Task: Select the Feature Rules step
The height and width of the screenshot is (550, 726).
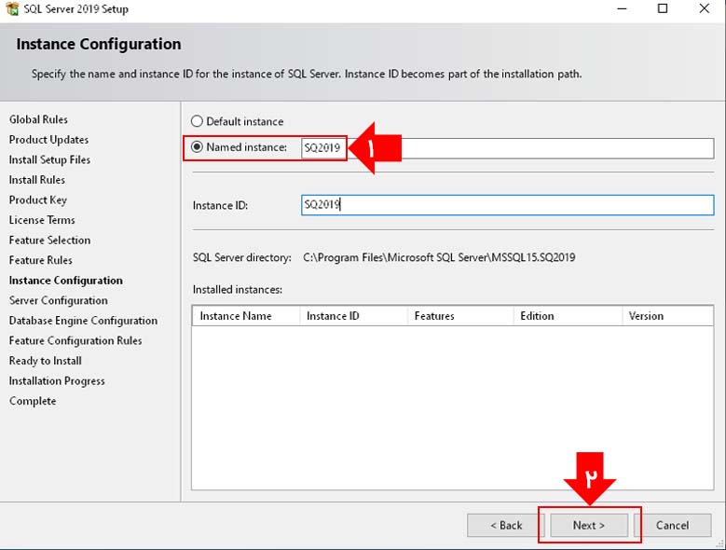Action: click(41, 260)
